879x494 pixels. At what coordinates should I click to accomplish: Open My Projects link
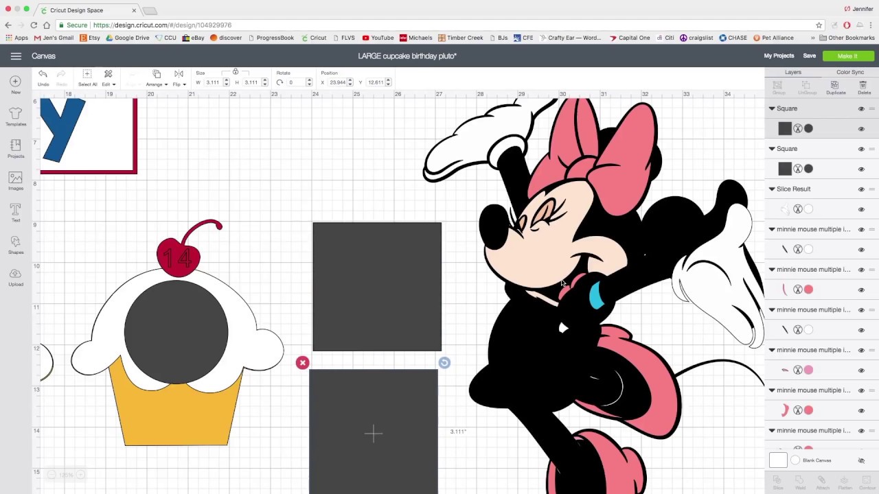tap(779, 56)
